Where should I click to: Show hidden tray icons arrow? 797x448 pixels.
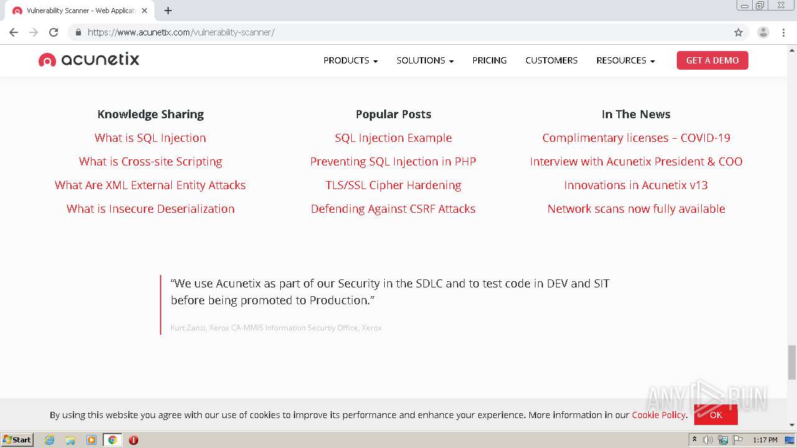pos(694,440)
